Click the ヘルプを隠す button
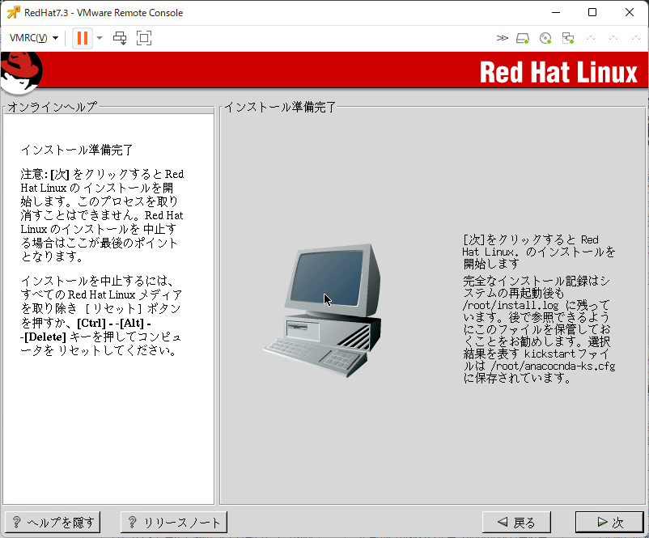 tap(53, 523)
